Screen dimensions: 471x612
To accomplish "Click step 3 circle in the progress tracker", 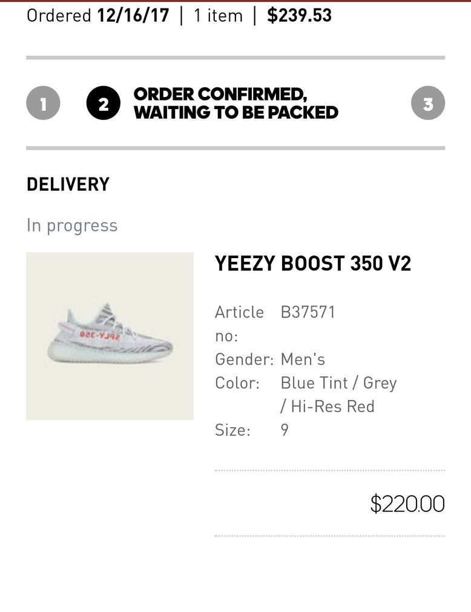I will [x=429, y=103].
